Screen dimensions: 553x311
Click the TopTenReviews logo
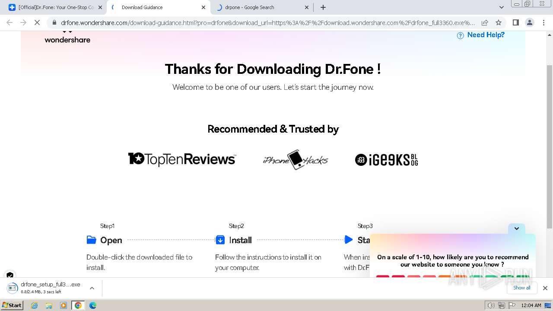(182, 159)
